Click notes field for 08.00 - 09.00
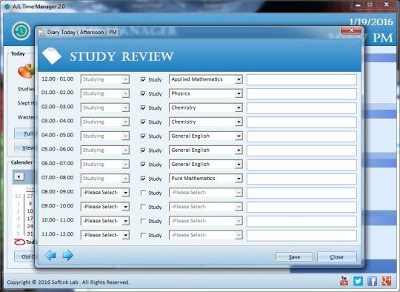400x292 pixels. coord(301,193)
